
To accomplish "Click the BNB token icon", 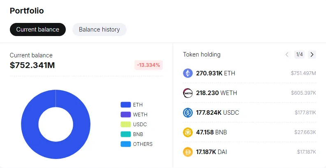I will click(188, 132).
